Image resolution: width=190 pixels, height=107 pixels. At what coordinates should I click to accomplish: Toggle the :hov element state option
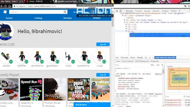152,65
